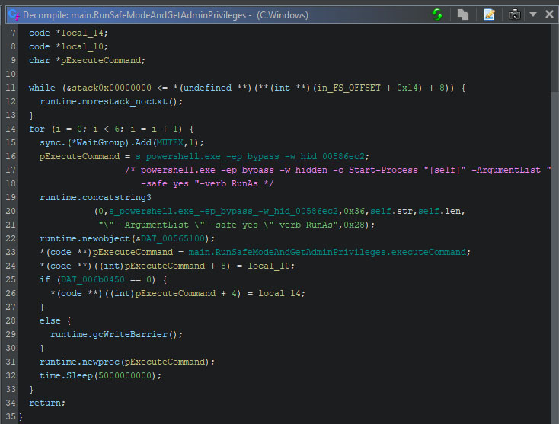559x424 pixels.
Task: Click 'local_14' declaration on line 7
Action: (82, 33)
